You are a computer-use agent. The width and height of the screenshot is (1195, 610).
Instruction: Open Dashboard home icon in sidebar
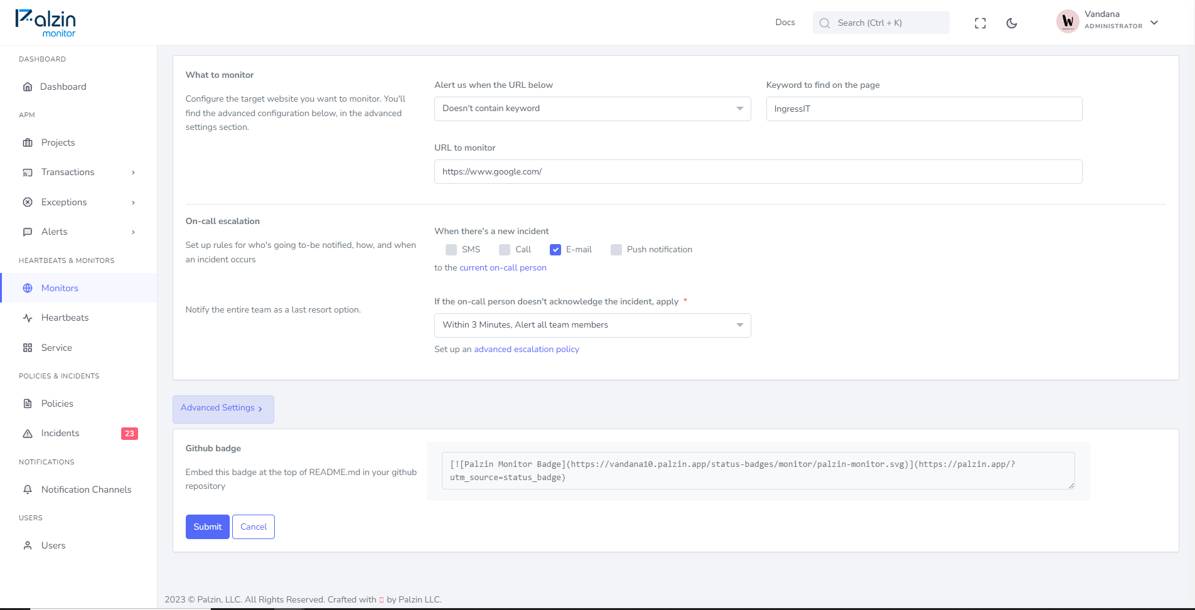tap(28, 87)
